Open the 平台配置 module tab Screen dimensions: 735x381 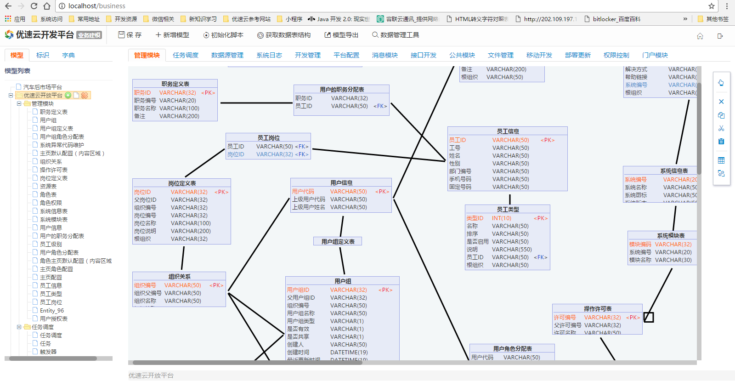click(346, 55)
